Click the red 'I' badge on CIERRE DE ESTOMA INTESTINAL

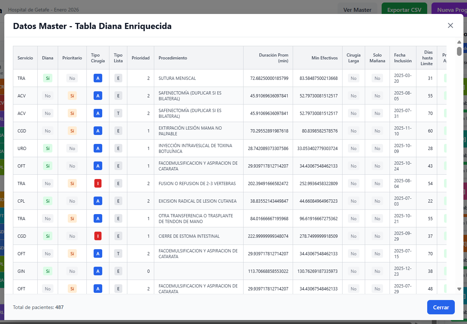coord(98,236)
